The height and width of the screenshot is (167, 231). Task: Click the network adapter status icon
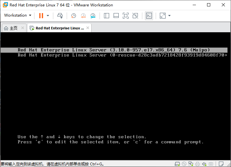click(x=191, y=164)
